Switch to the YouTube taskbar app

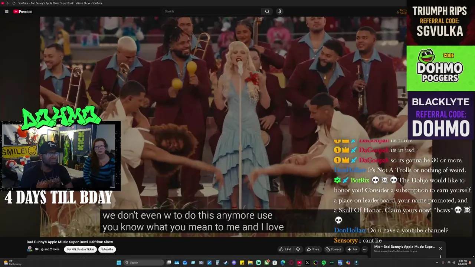tap(299, 263)
